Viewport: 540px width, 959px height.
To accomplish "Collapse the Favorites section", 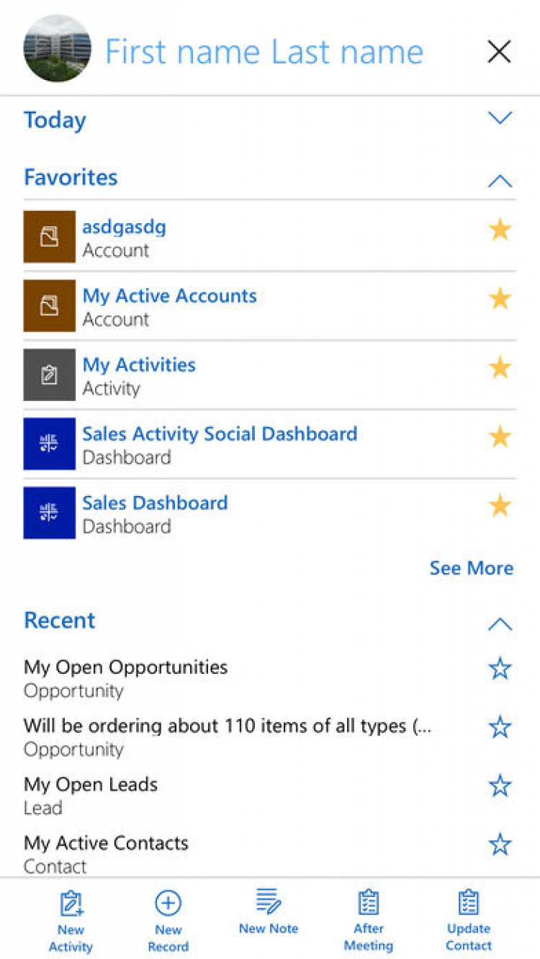I will pyautogui.click(x=500, y=181).
